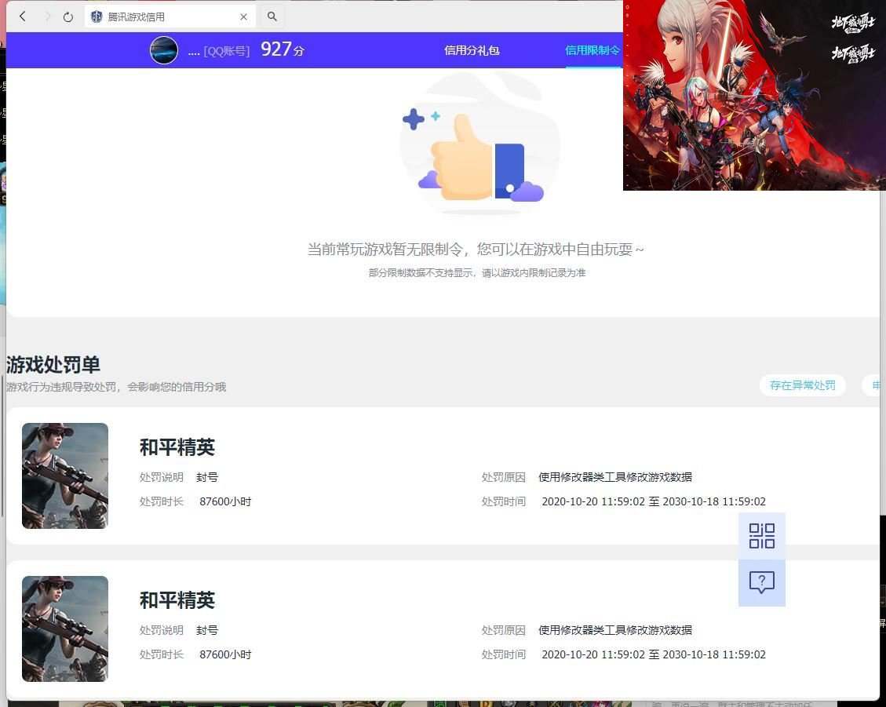
Task: Click the second card's 87600小时 duration
Action: point(225,654)
